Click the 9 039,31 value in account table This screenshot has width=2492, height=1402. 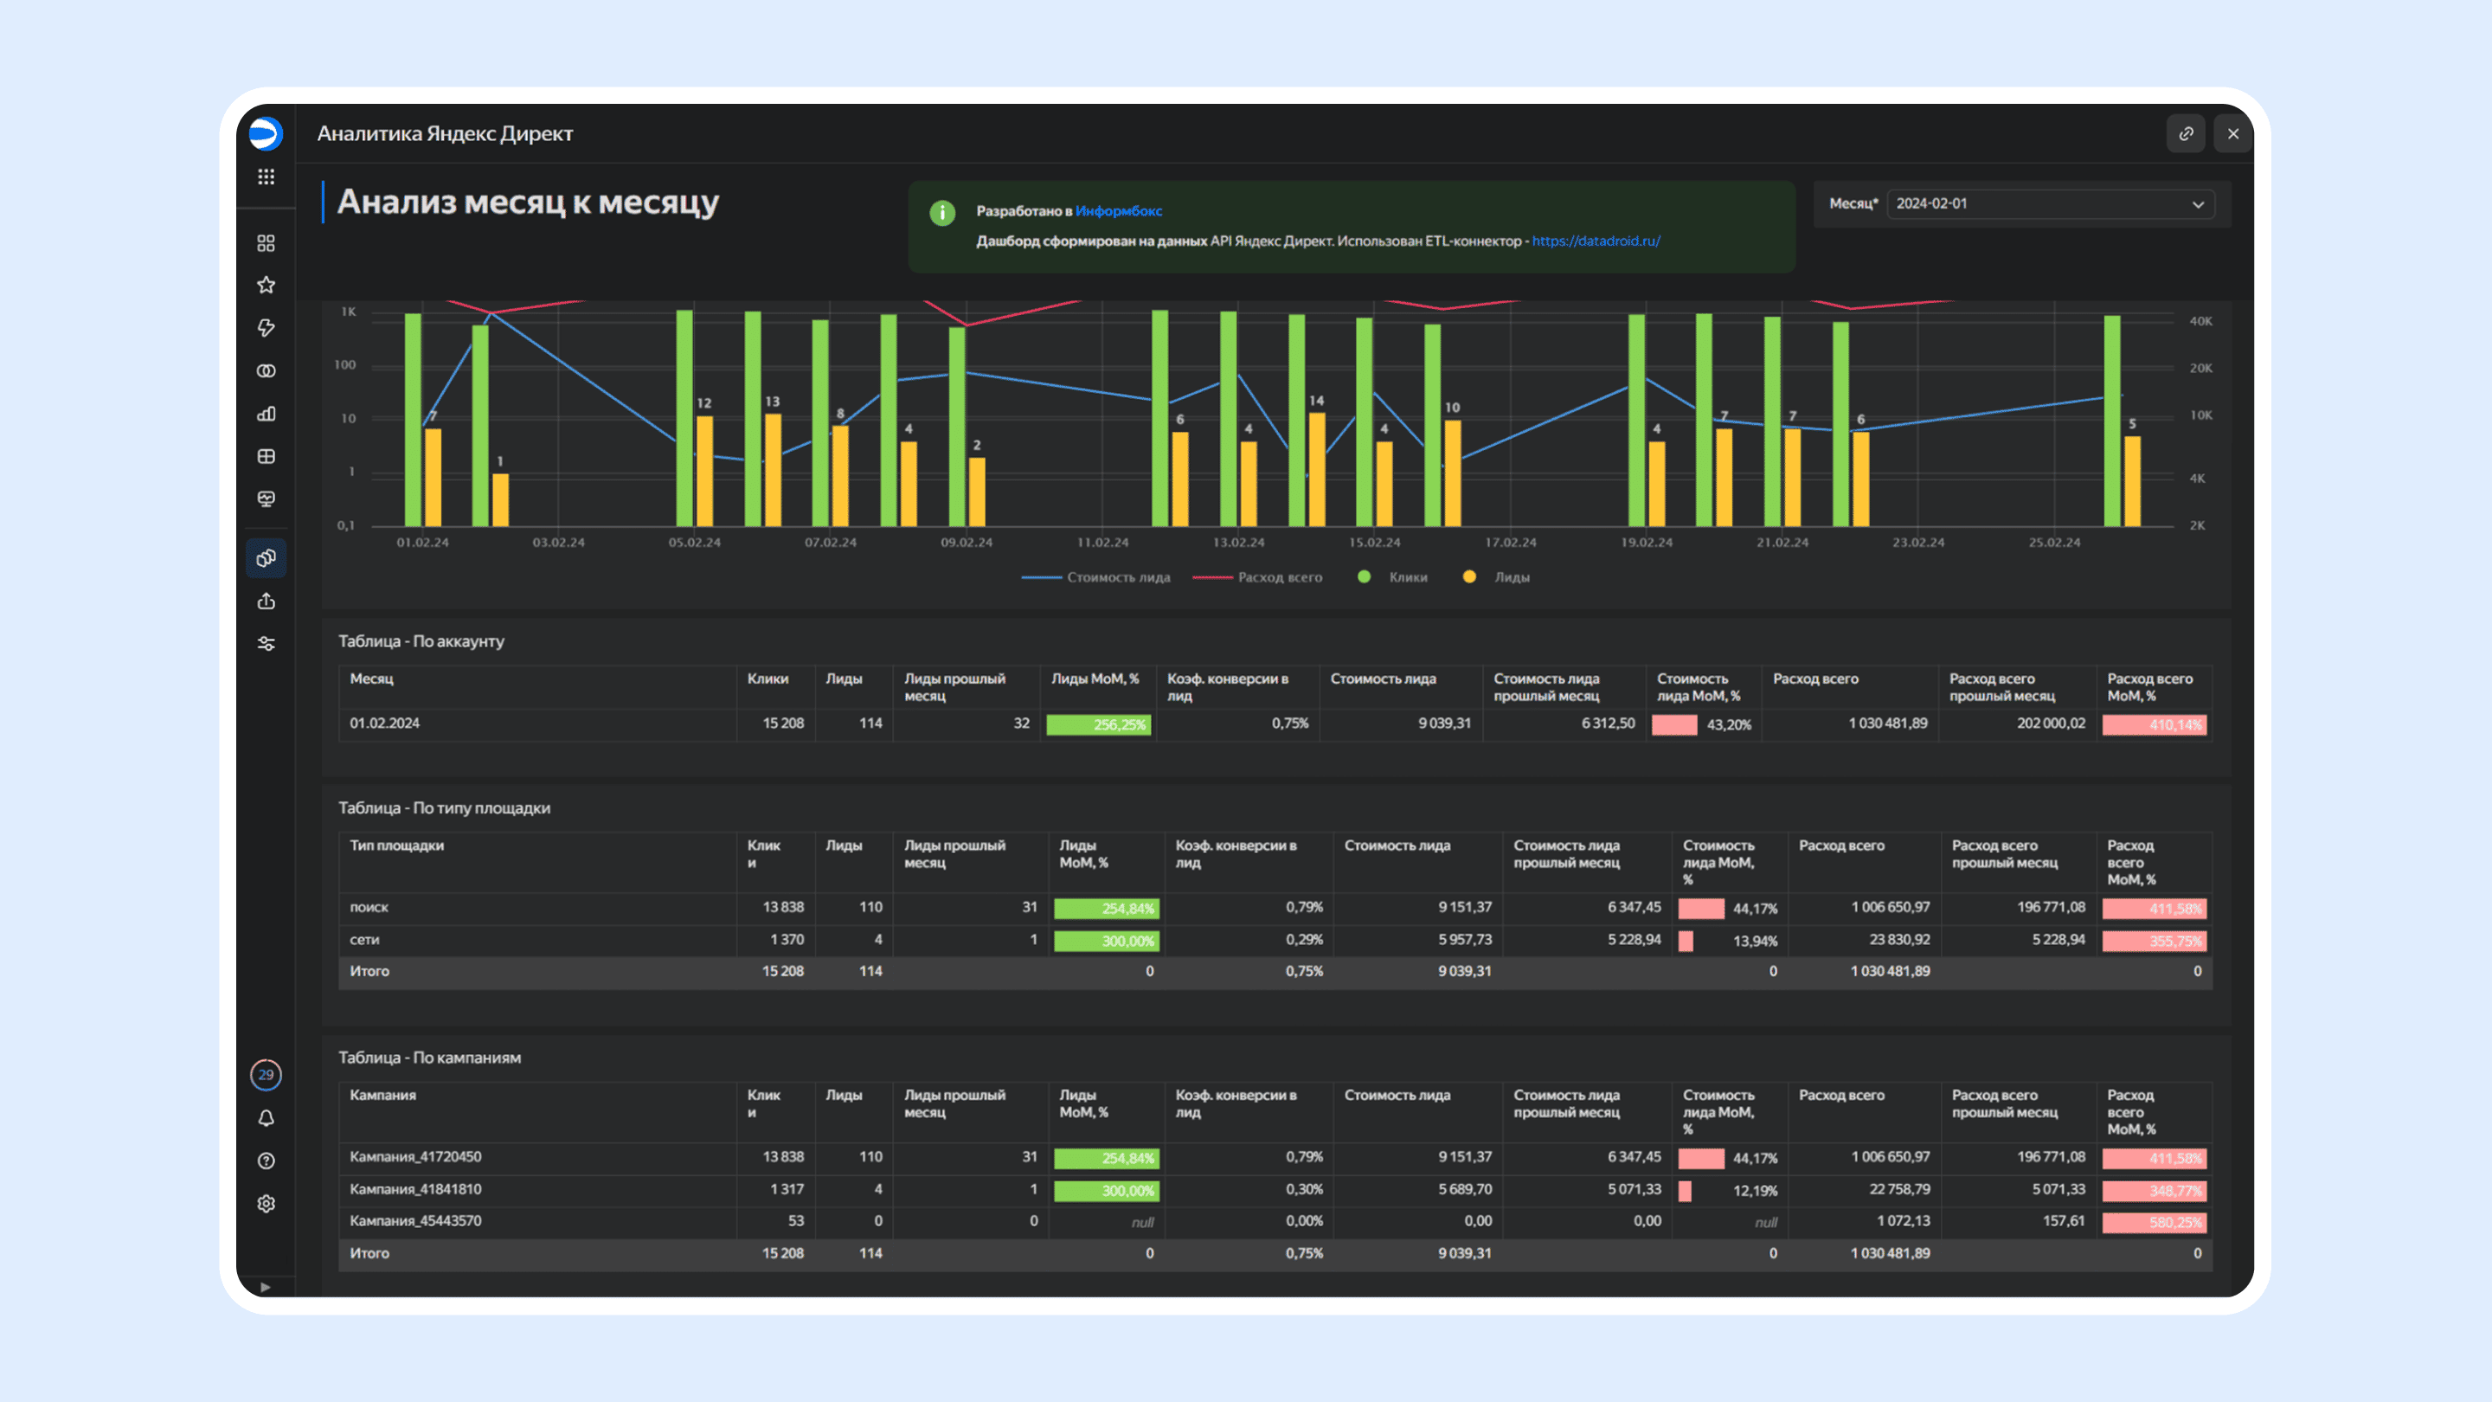point(1444,724)
